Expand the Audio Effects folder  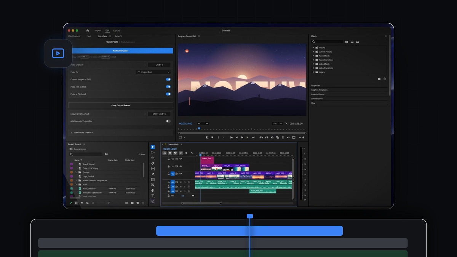coord(313,56)
